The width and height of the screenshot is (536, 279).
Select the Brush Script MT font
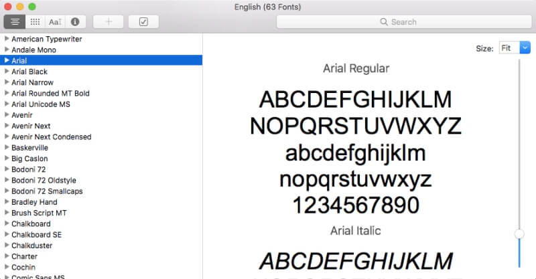click(x=39, y=213)
